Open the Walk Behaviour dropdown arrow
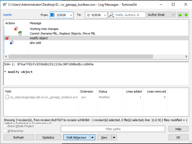This screenshot has height=144, width=192. click(x=93, y=137)
